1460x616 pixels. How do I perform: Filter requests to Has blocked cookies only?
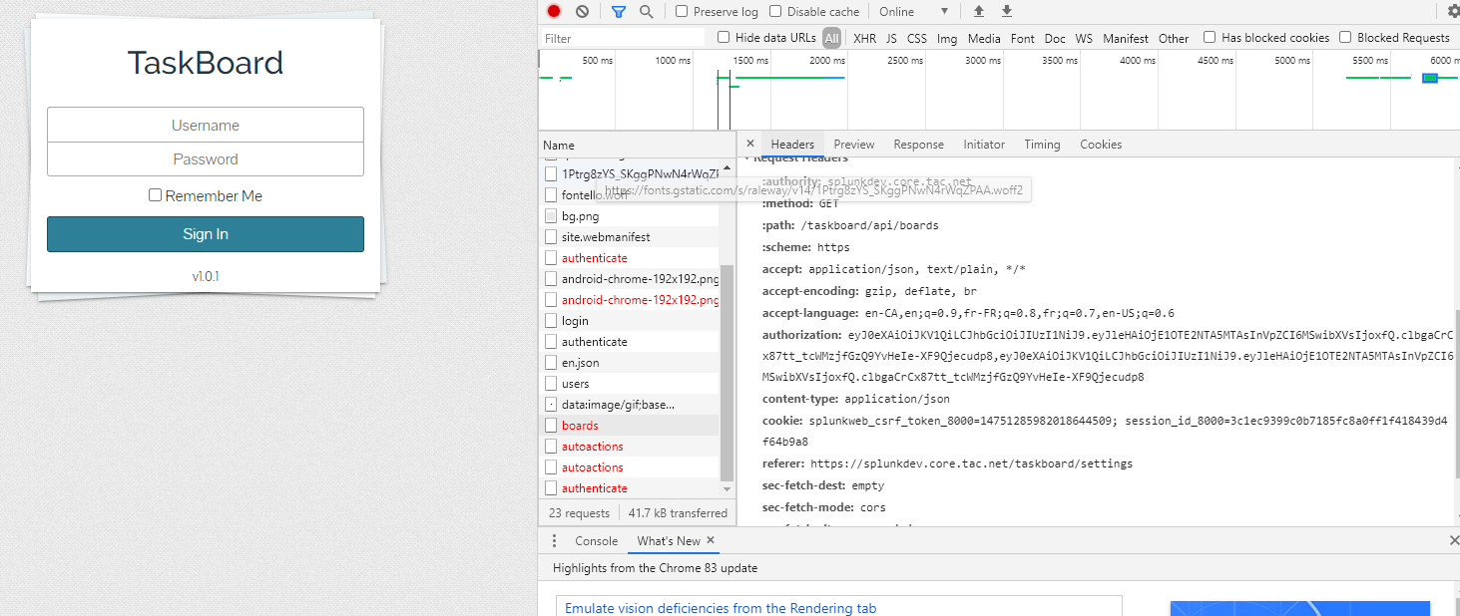[1210, 38]
